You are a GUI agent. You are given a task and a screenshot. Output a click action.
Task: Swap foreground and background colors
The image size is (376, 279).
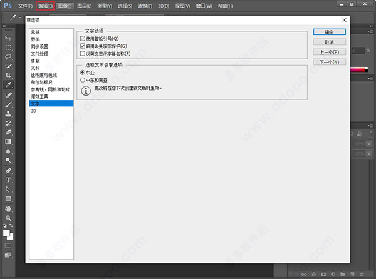11,225
